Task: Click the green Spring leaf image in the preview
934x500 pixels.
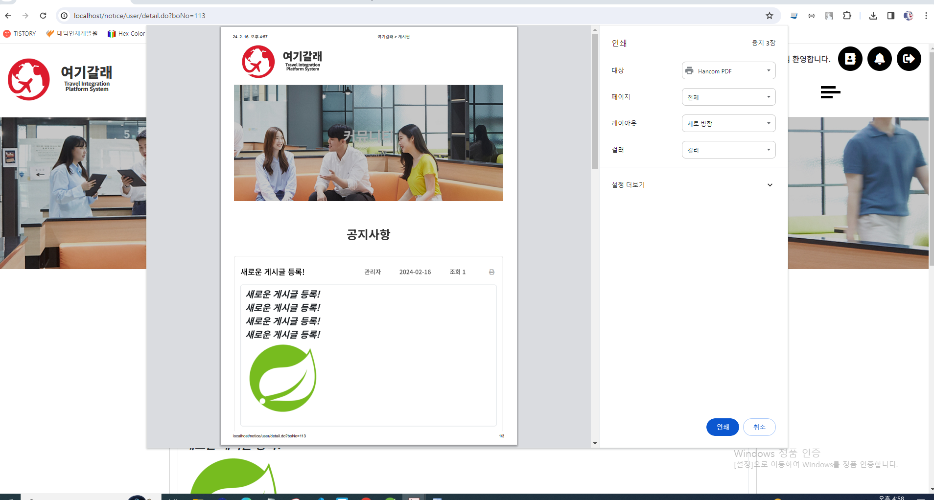Action: click(283, 378)
